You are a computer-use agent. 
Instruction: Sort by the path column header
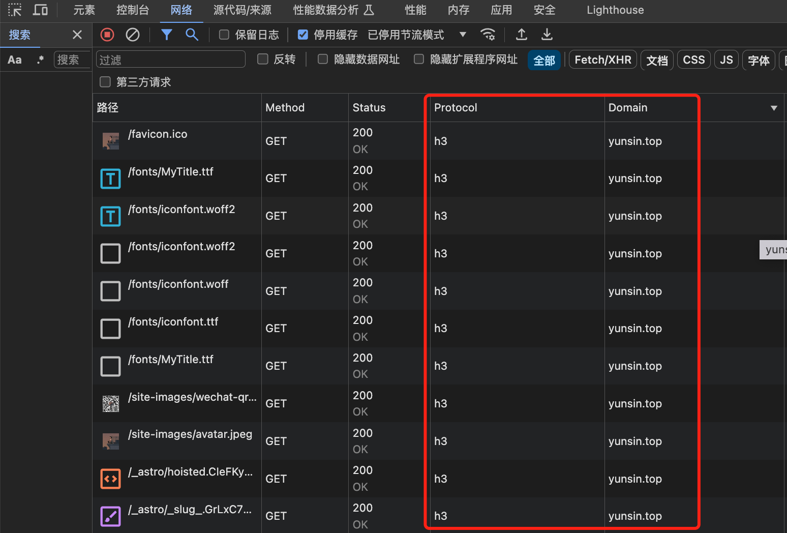pos(177,108)
